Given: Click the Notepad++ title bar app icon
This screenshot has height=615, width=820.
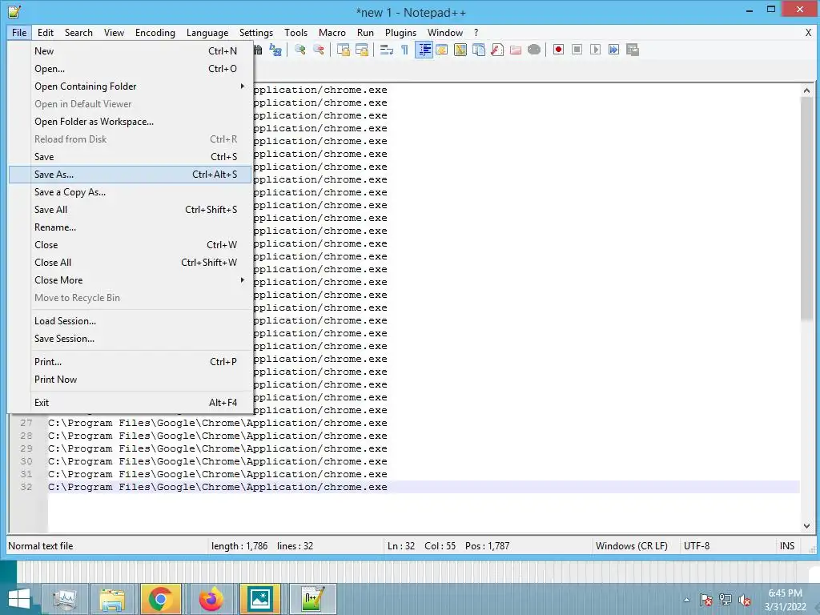Looking at the screenshot, I should [14, 11].
